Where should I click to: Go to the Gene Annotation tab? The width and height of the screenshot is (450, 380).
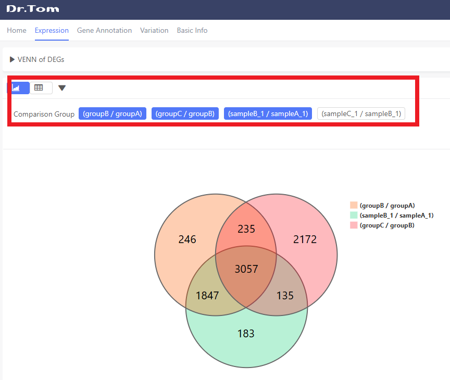pos(104,30)
